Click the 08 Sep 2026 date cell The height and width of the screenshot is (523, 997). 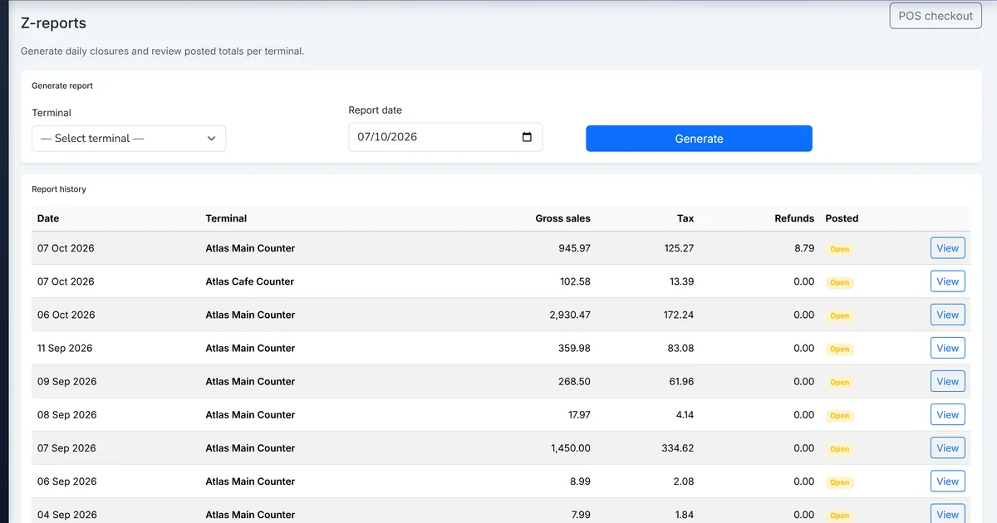click(x=66, y=414)
